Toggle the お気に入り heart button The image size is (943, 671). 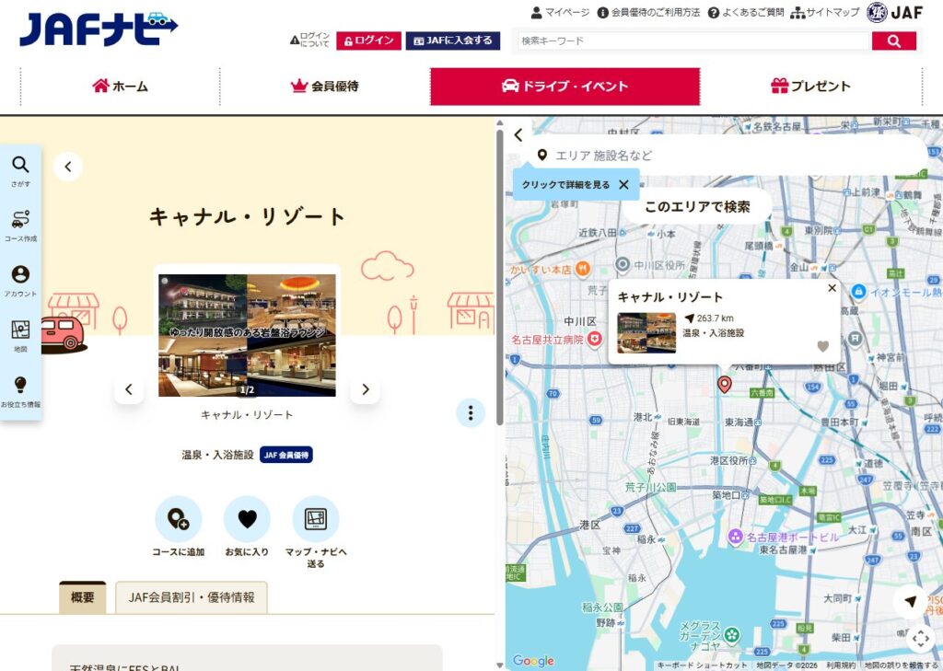pyautogui.click(x=247, y=520)
